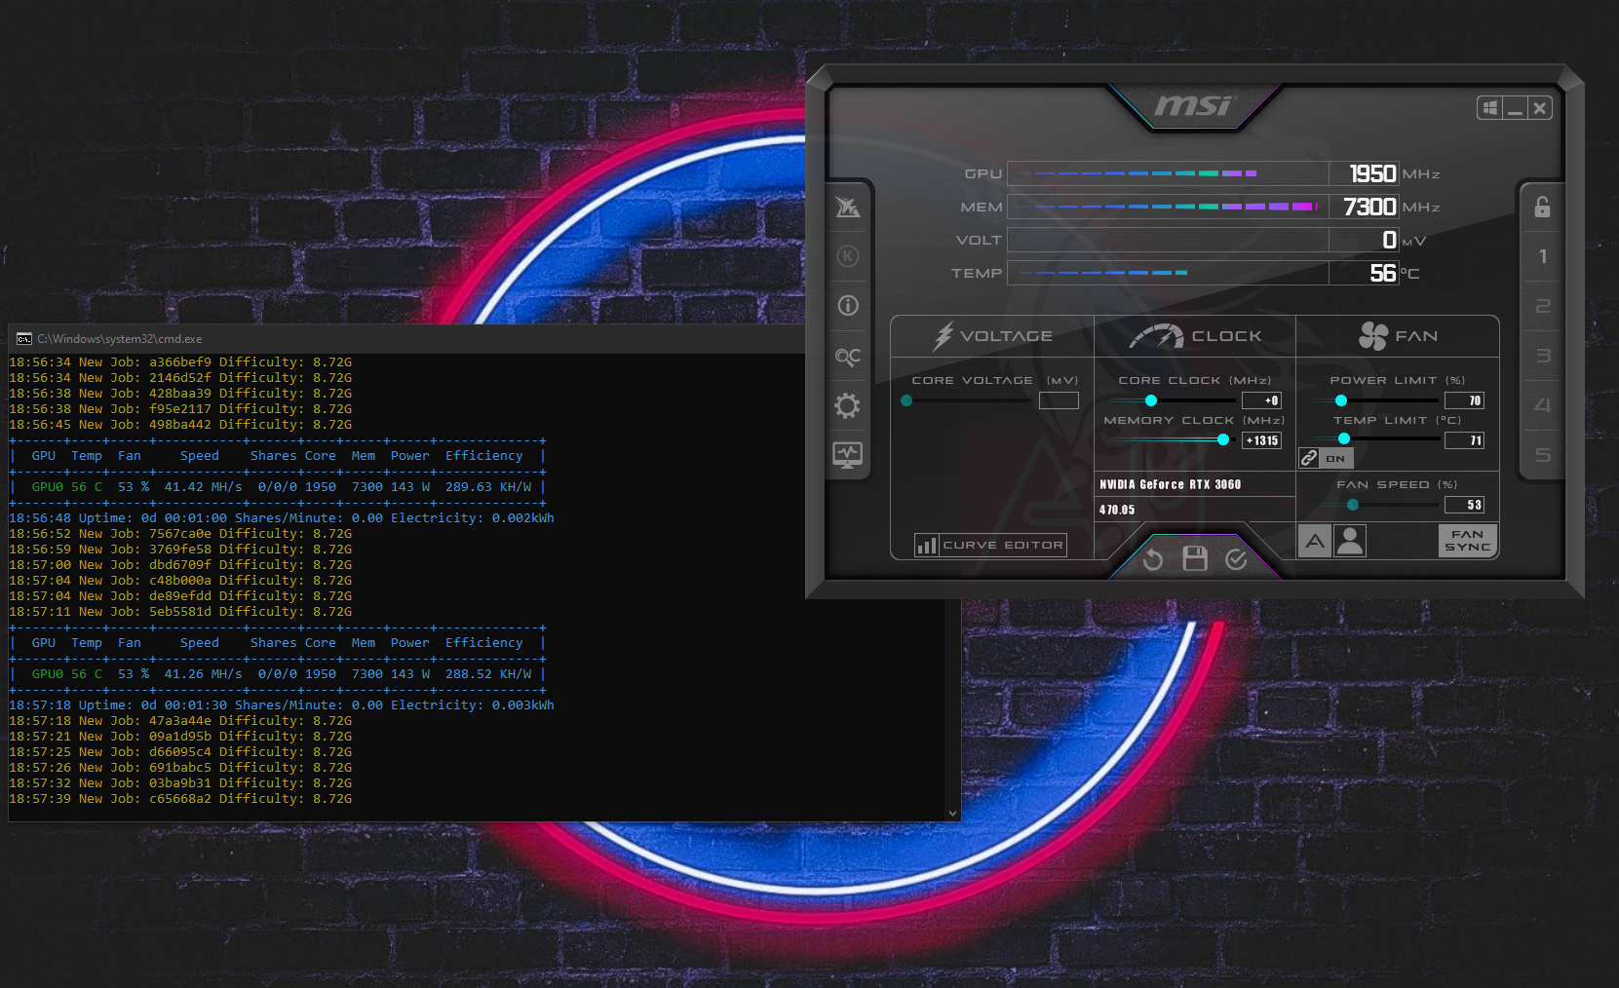Select profile slot 2
The image size is (1619, 988).
pyautogui.click(x=1542, y=306)
